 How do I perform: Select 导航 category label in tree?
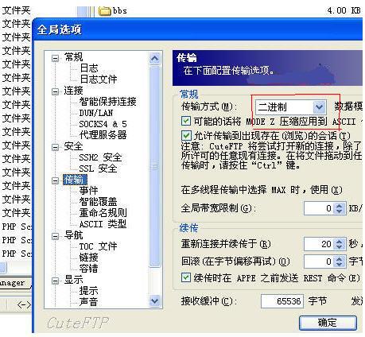click(x=73, y=235)
